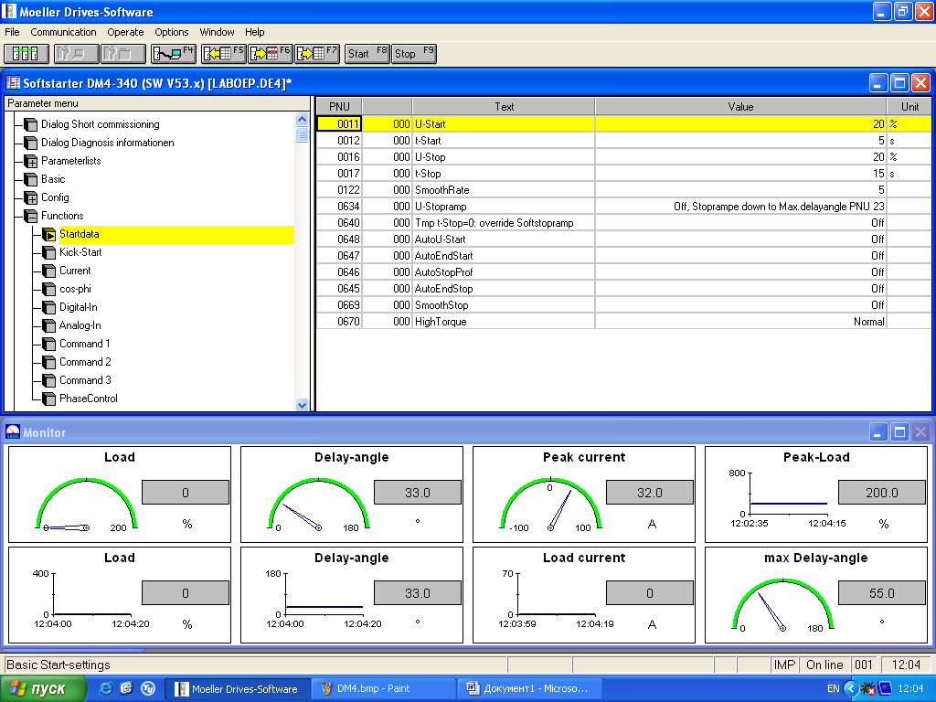This screenshot has width=936, height=702.
Task: Switch to Документ1 Microsoft Word taskbar item
Action: [x=529, y=689]
